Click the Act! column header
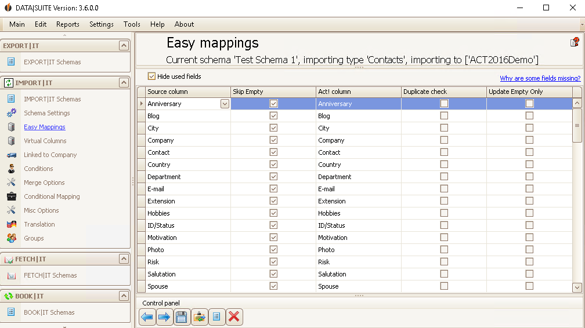 359,92
